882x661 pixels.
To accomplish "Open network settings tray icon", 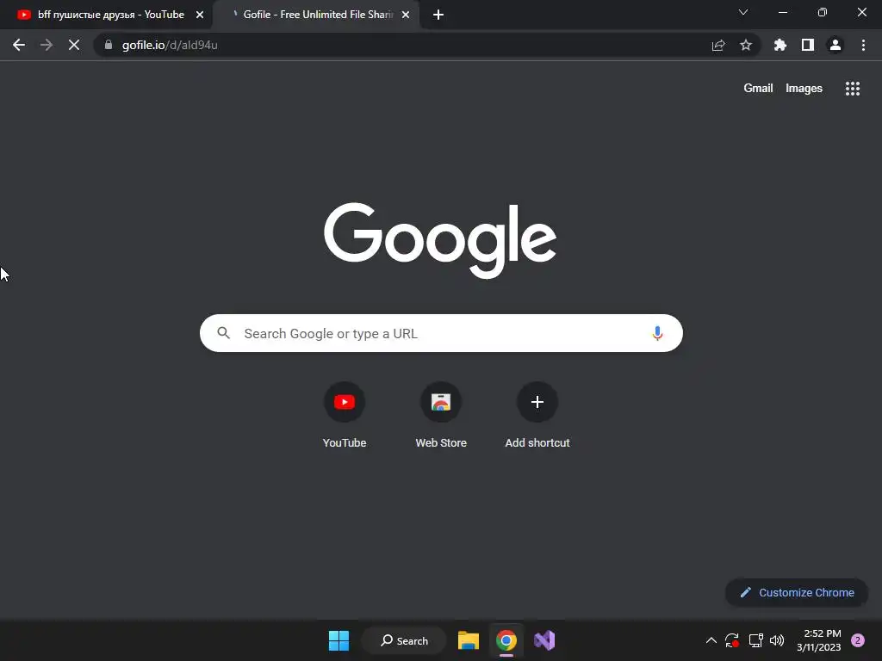I will coord(755,640).
